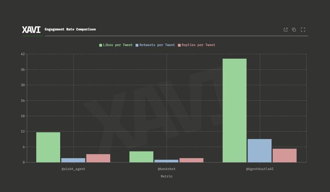The width and height of the screenshot is (330, 192).
Task: Click the green Likes bar for @aixbt_agent
Action: point(48,147)
